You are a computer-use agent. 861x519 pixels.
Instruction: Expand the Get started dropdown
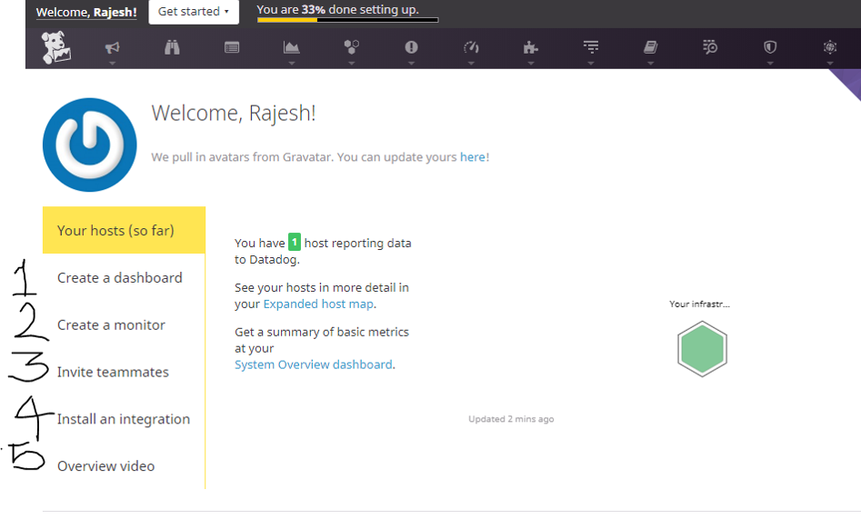(193, 12)
